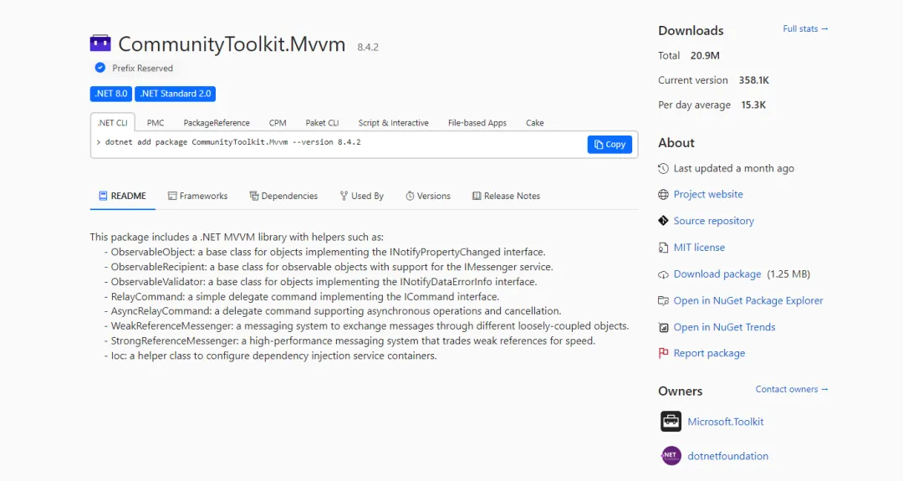This screenshot has height=481, width=903.
Task: View the Versions section tab
Action: 428,196
